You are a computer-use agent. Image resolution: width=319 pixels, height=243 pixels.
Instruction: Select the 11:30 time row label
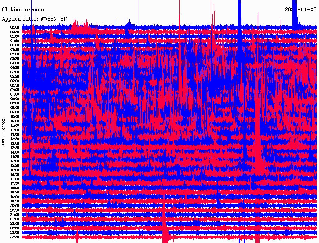(15, 130)
